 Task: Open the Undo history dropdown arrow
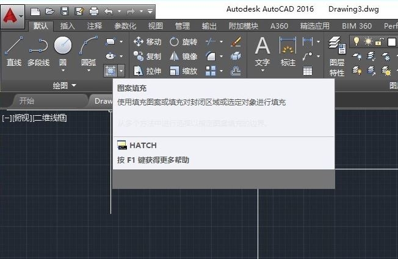[119, 12]
